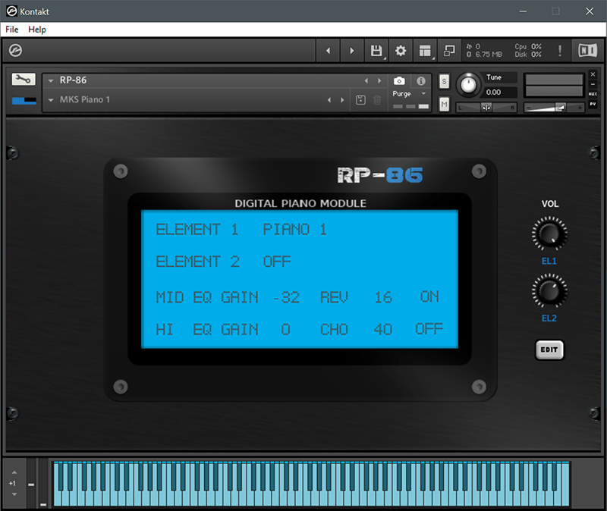Open the Help menu

pos(36,30)
